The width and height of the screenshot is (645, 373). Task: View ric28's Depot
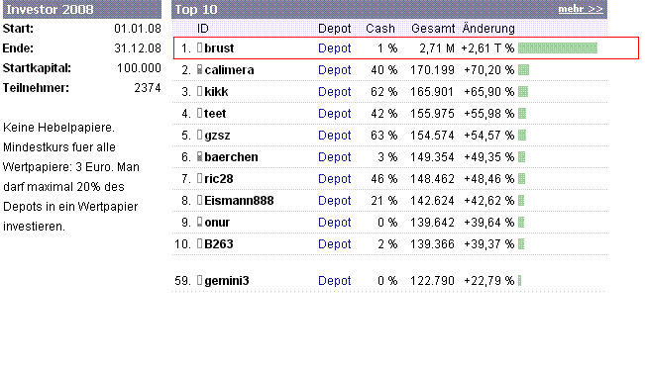[335, 179]
